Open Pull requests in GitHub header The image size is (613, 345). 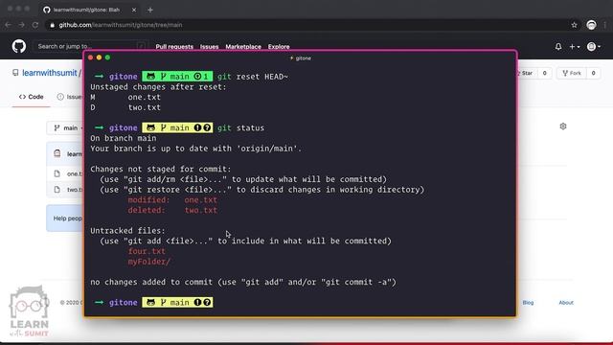tap(174, 47)
